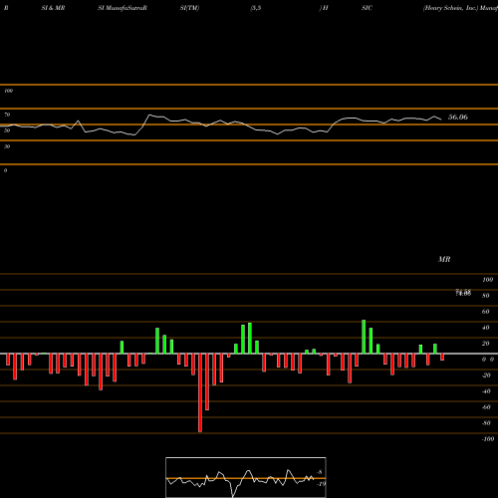Click the 74.08 value near MR axis
This screenshot has width=498, height=498.
click(463, 293)
